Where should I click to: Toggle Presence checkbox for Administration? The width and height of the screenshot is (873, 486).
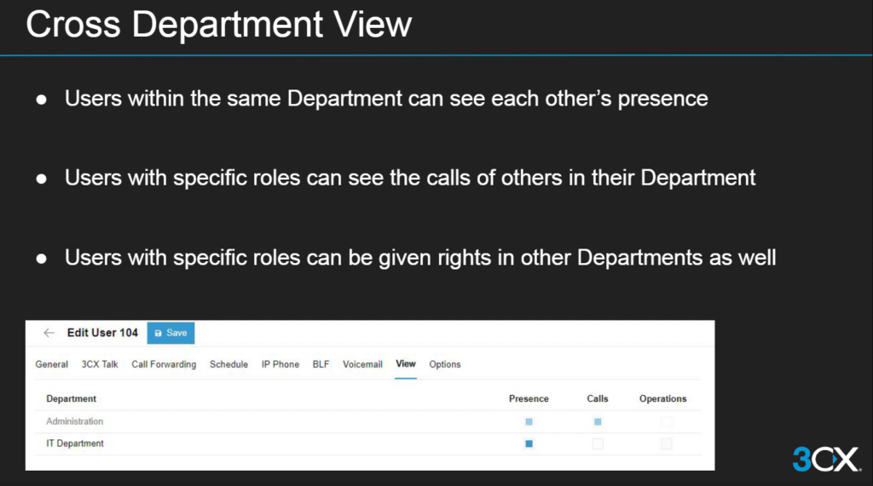[529, 421]
